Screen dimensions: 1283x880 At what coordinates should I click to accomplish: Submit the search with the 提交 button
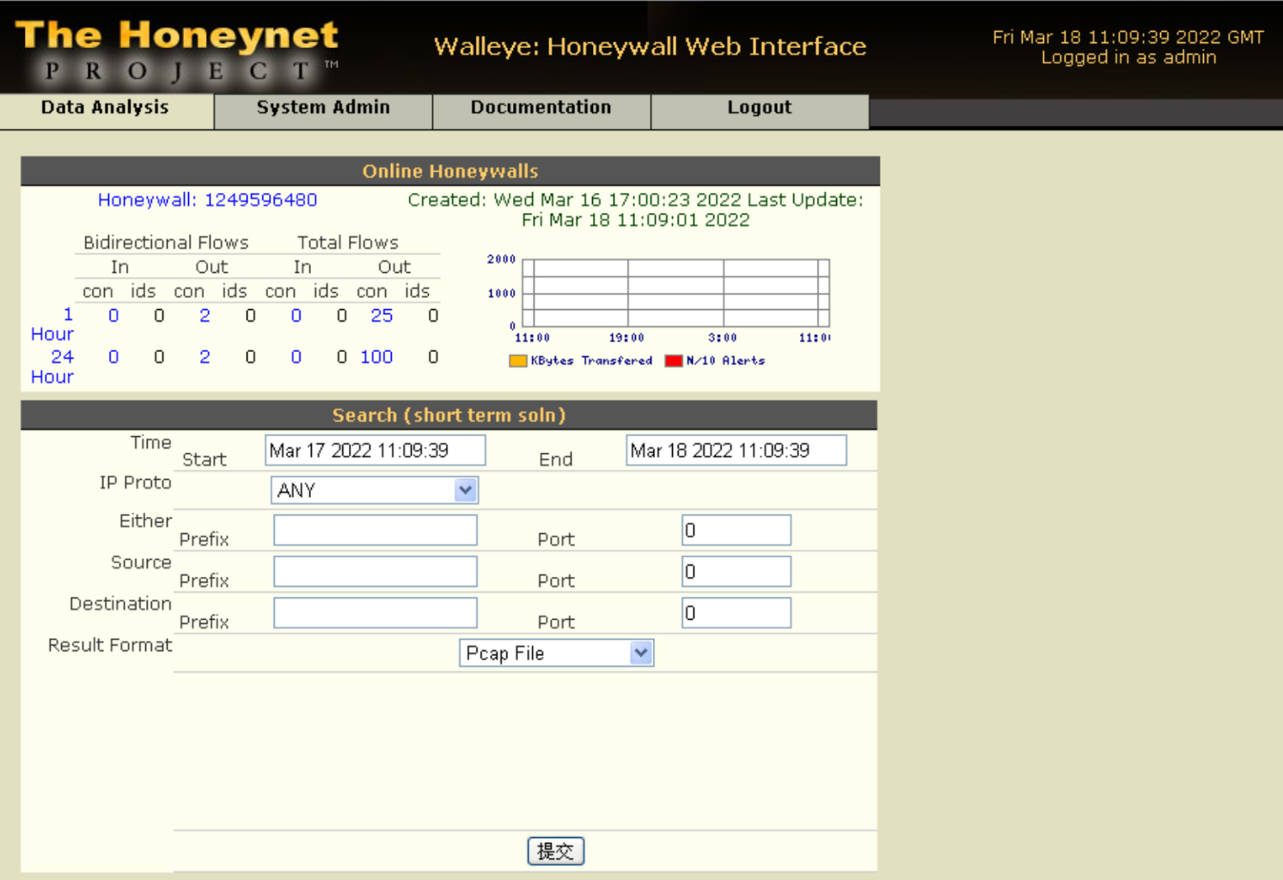pyautogui.click(x=556, y=851)
